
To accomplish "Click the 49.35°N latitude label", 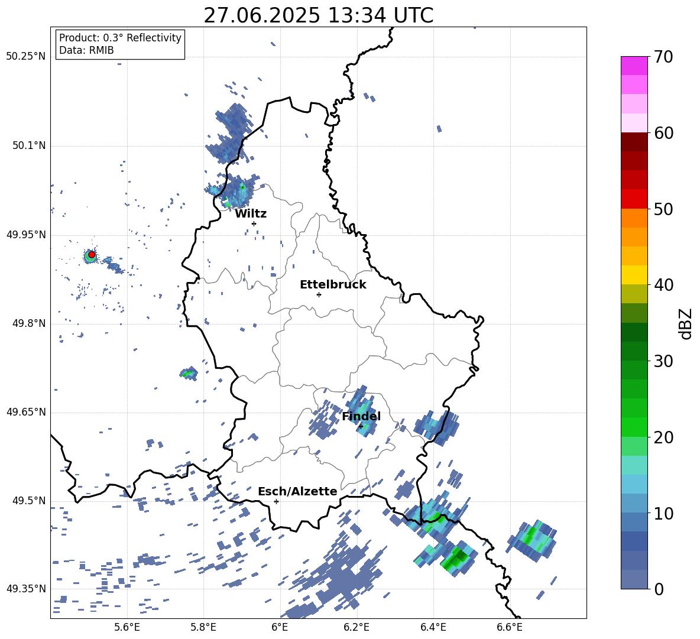I will coord(26,589).
